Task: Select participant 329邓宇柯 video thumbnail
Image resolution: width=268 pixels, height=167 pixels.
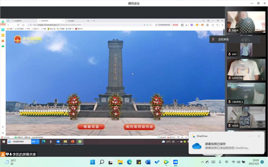Action: (x=246, y=69)
